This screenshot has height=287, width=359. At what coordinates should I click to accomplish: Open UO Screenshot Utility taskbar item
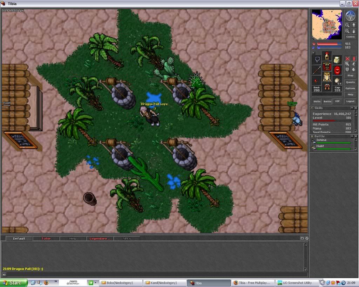[297, 283]
